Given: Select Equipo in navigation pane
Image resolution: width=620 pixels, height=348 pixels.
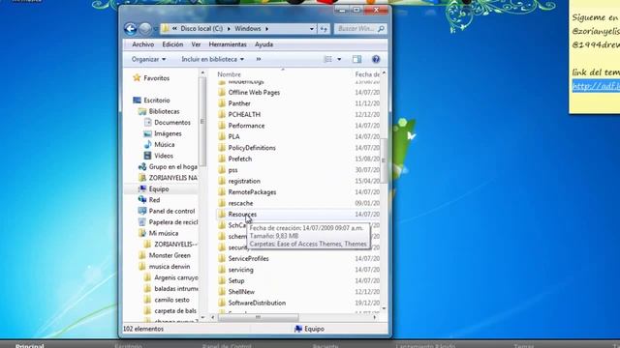Looking at the screenshot, I should point(159,189).
